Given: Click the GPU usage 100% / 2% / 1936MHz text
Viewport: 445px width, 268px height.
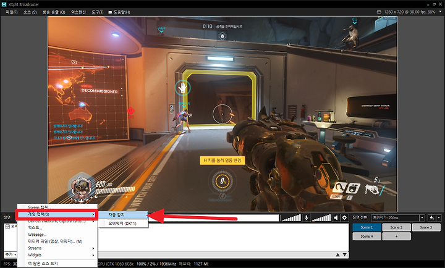Looking at the screenshot, I should point(156,264).
